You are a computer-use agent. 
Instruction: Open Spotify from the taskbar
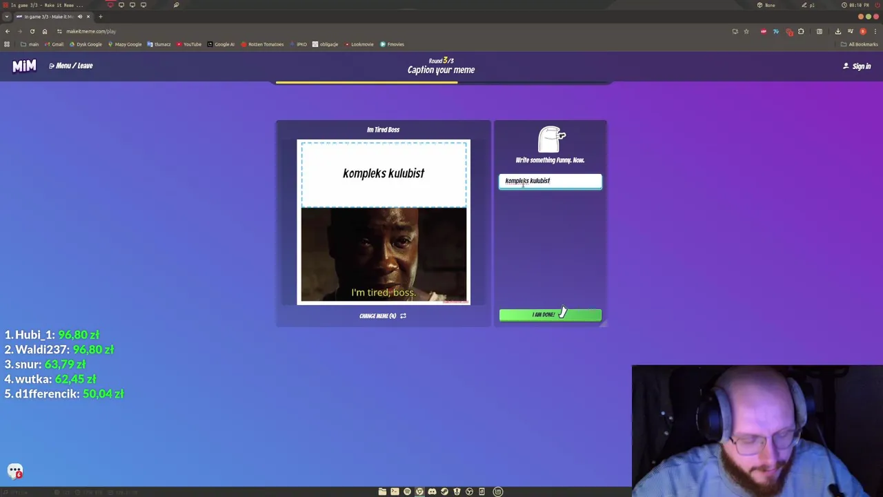[407, 491]
